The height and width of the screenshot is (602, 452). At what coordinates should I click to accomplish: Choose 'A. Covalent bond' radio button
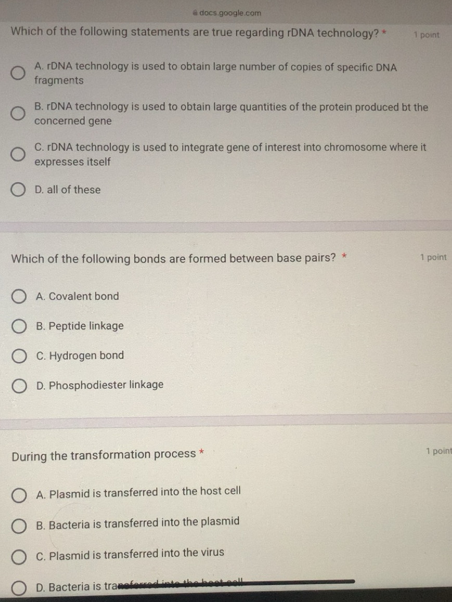pos(19,297)
